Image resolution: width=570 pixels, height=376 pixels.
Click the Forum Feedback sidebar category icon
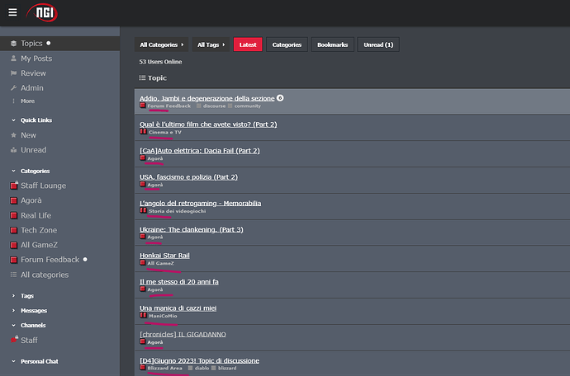14,260
